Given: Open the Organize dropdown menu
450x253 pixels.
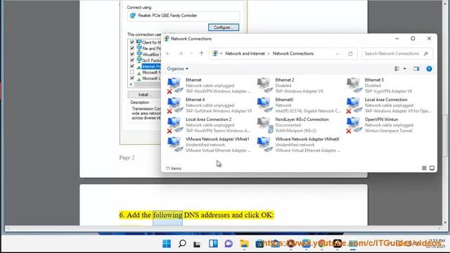Looking at the screenshot, I should pos(178,69).
